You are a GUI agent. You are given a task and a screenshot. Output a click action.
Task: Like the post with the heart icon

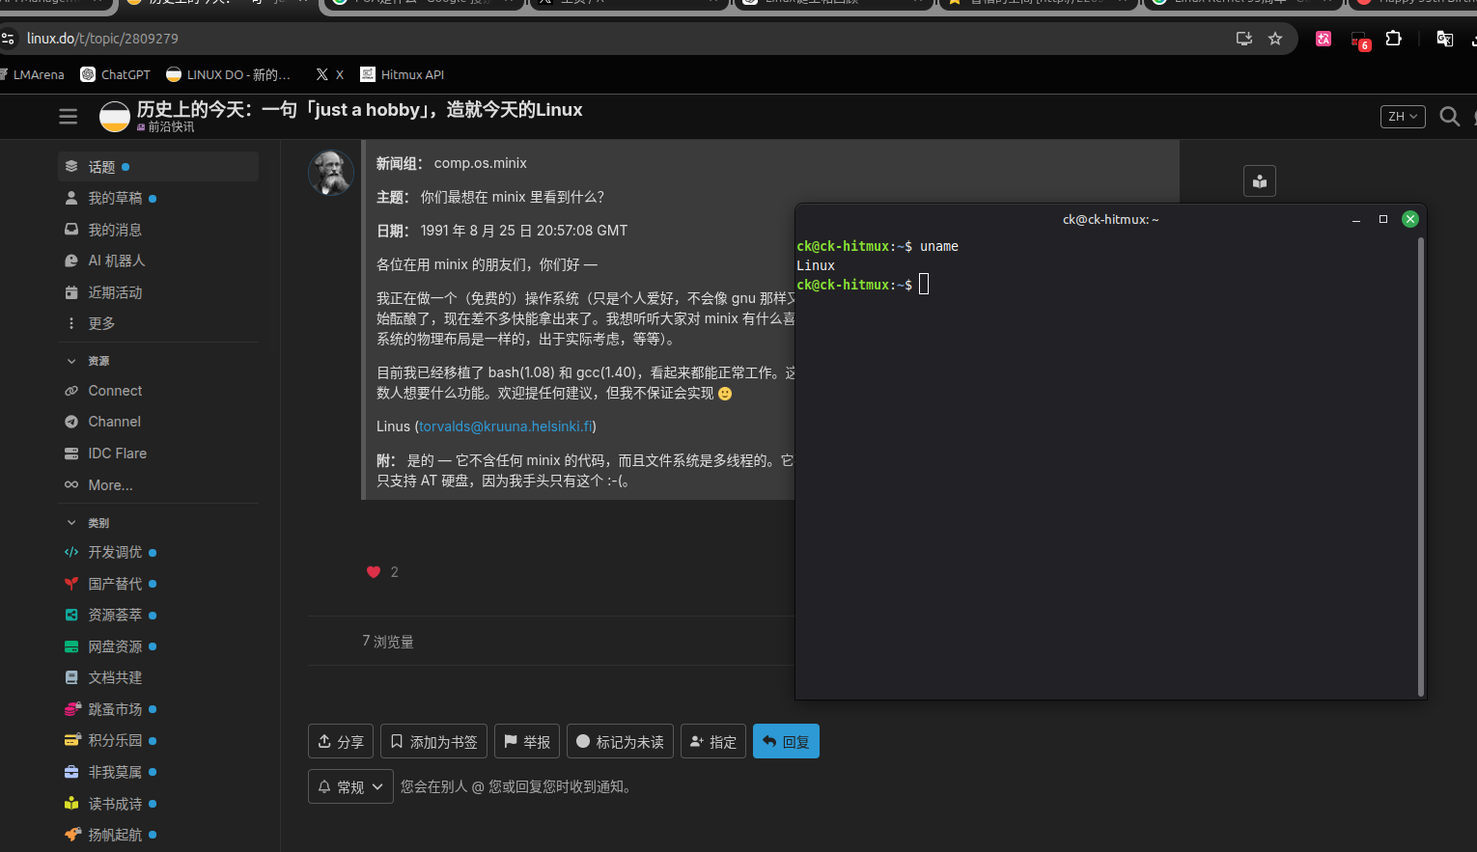pos(374,572)
